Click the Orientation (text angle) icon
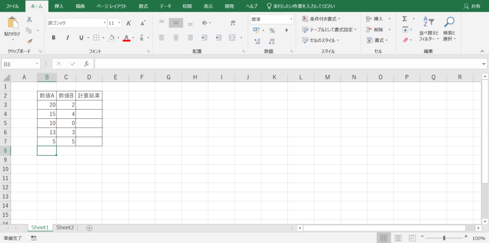489x243 pixels. pyautogui.click(x=205, y=23)
